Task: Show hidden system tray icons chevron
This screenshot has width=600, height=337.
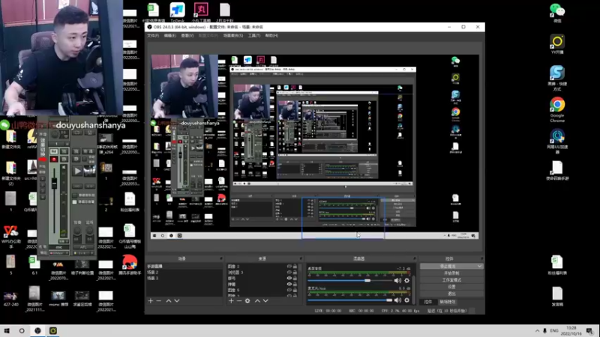Action: tap(537, 331)
